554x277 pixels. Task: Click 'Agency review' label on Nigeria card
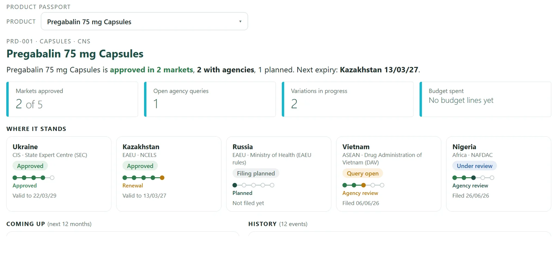pos(470,186)
